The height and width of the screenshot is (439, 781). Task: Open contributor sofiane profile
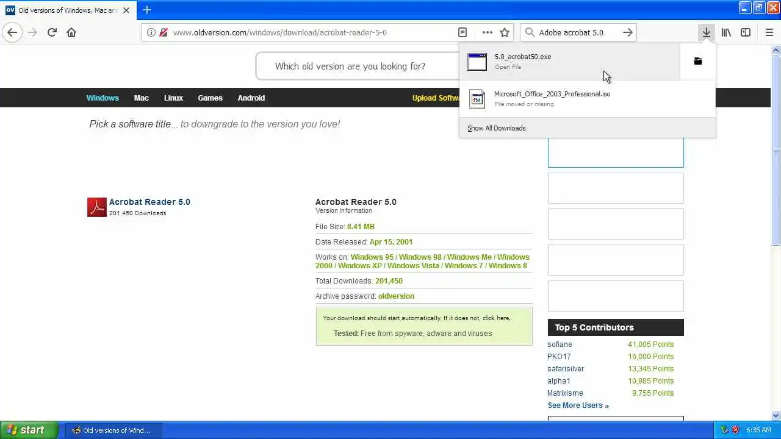pyautogui.click(x=560, y=344)
